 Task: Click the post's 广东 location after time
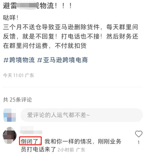click(x=29, y=75)
